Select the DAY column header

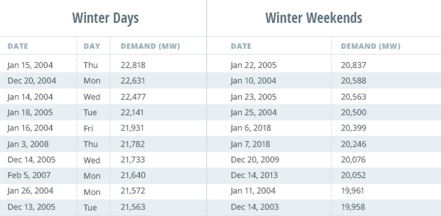click(92, 47)
